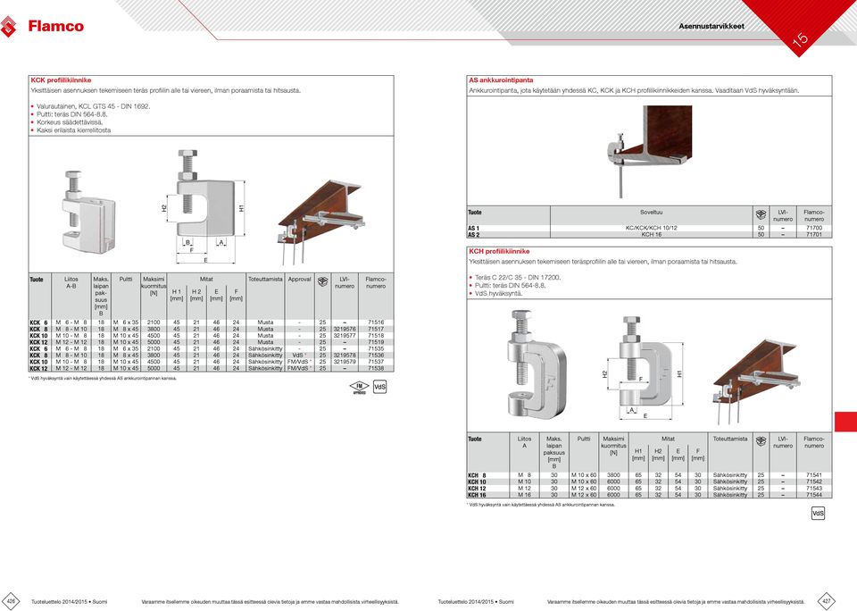Click the bullet 'VdS hyväksyntä.'
The width and height of the screenshot is (857, 611).
tap(498, 293)
